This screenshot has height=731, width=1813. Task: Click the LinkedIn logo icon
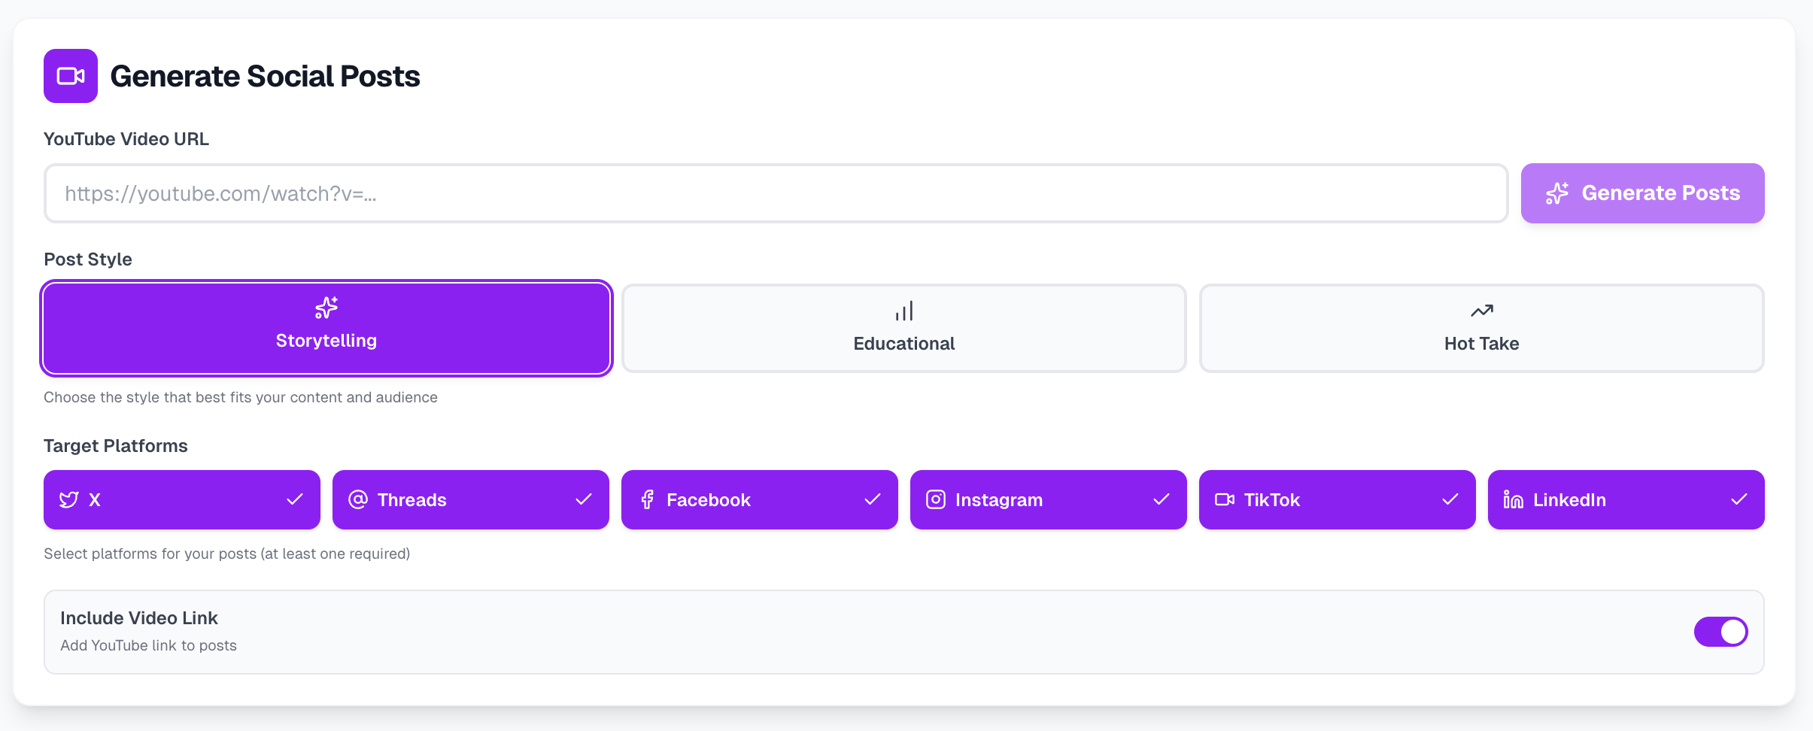pyautogui.click(x=1514, y=499)
